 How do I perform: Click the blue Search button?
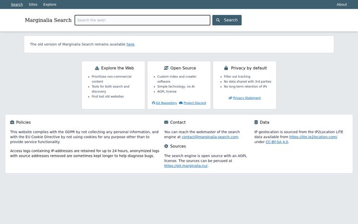[227, 20]
